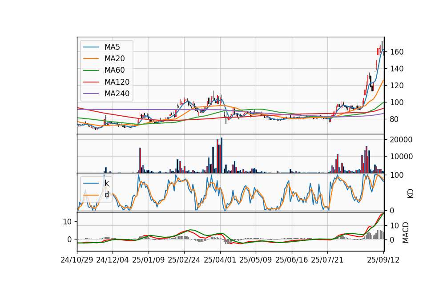The width and height of the screenshot is (427, 306).
Task: Click the 140 price axis label
Action: (x=397, y=69)
